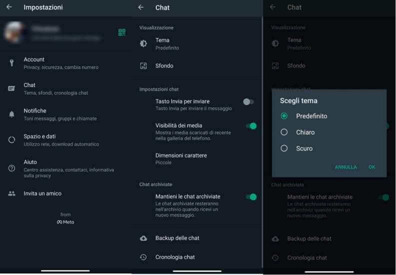The width and height of the screenshot is (396, 275).
Task: Click the dimmed wallpaper icon on right screen
Action: (x=275, y=66)
